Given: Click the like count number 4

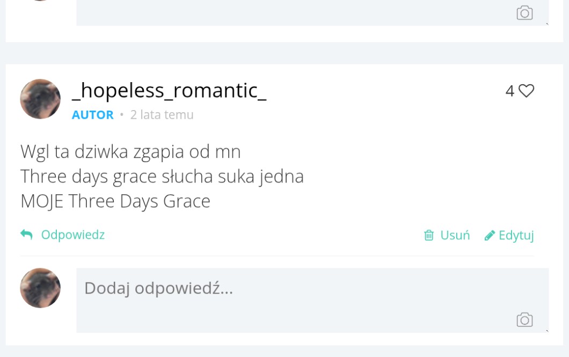Looking at the screenshot, I should pyautogui.click(x=510, y=91).
